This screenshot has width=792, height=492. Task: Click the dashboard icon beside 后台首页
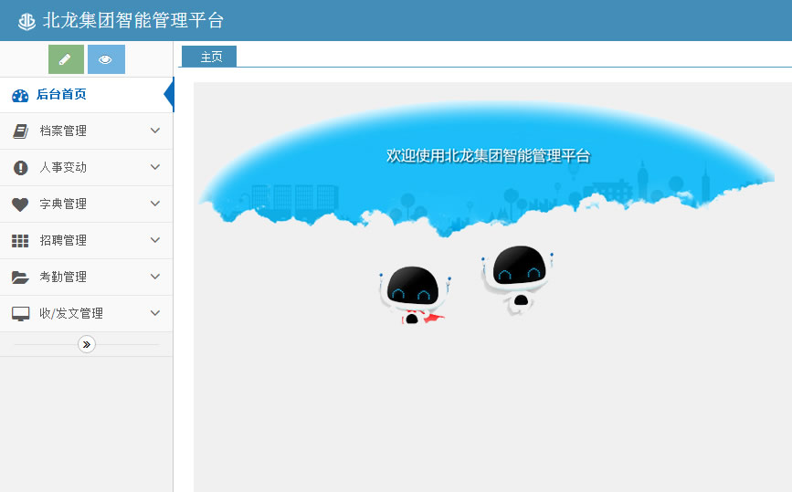pyautogui.click(x=20, y=95)
